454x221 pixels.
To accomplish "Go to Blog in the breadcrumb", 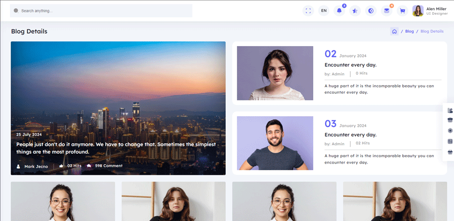I will pos(409,31).
